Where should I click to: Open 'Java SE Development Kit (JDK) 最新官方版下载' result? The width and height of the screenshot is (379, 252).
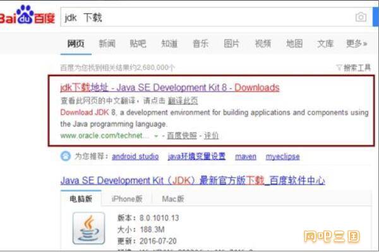(193, 180)
